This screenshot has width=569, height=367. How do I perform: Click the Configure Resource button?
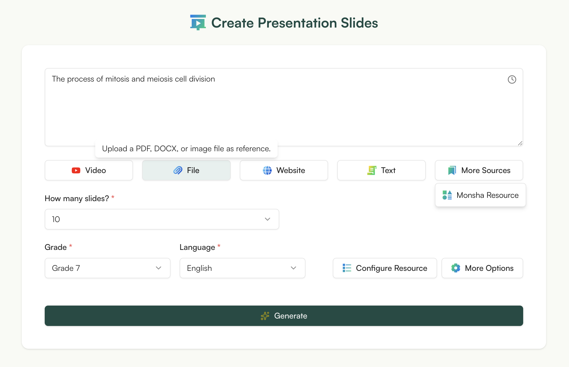[x=384, y=268]
